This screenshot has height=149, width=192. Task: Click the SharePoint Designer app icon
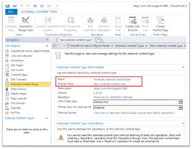pyautogui.click(x=8, y=6)
